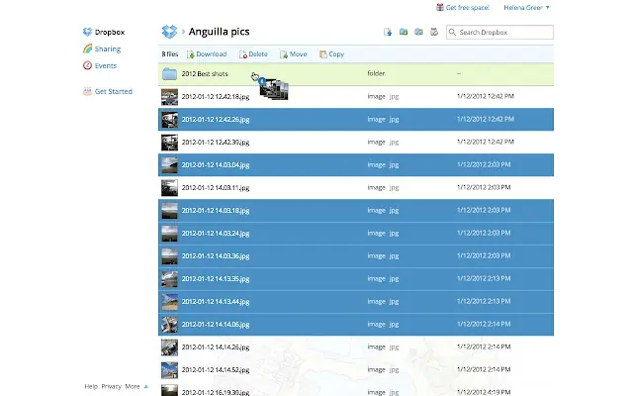Click the Move toolbar button
The image size is (633, 396).
(294, 54)
